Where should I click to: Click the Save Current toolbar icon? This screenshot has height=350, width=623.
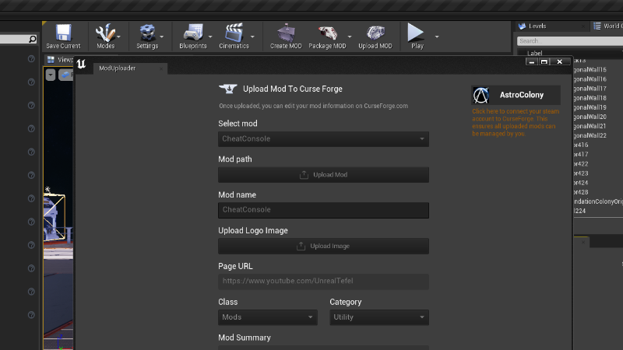(x=63, y=33)
